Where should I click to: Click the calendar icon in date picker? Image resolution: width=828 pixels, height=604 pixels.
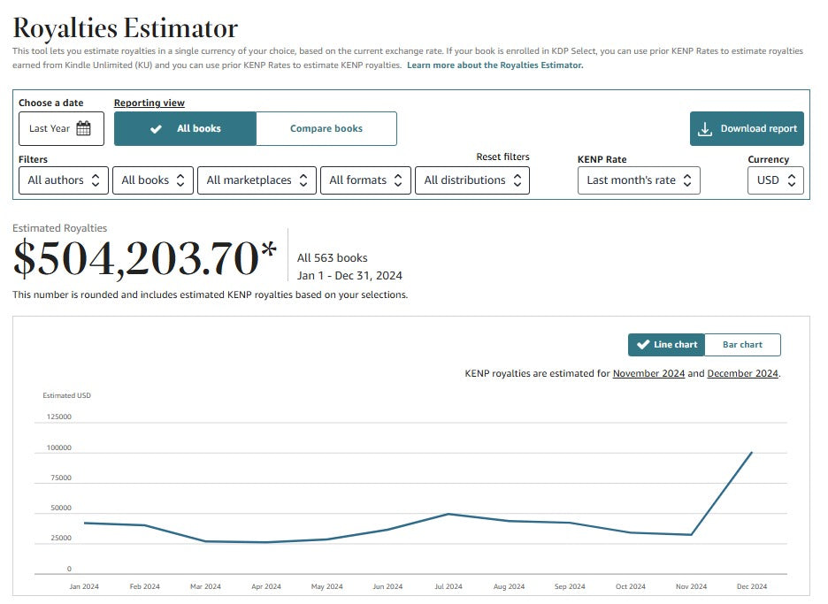coord(84,129)
